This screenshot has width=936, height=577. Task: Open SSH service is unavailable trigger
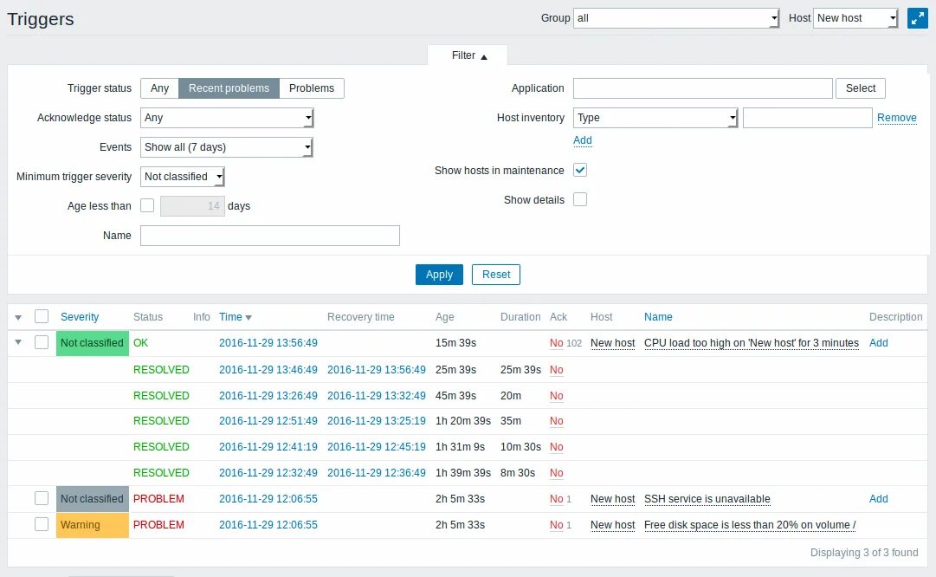point(707,499)
